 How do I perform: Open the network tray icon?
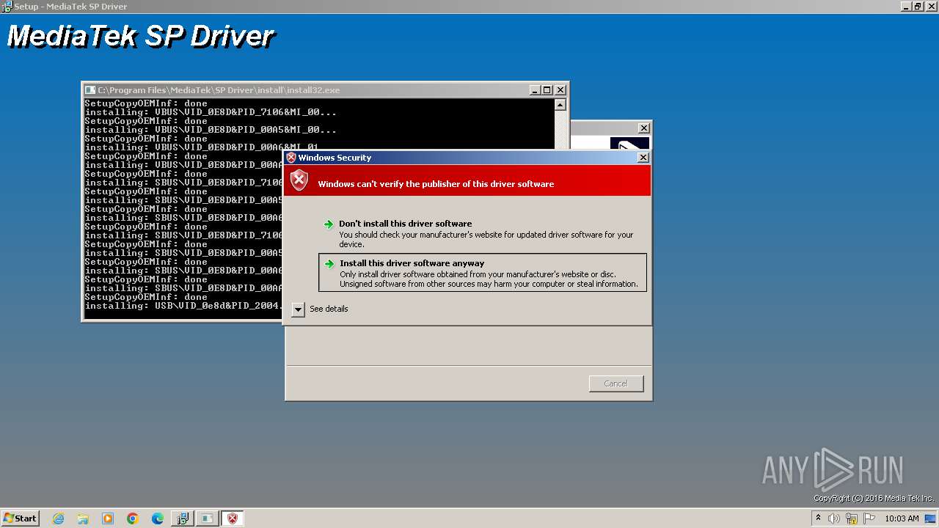click(852, 518)
